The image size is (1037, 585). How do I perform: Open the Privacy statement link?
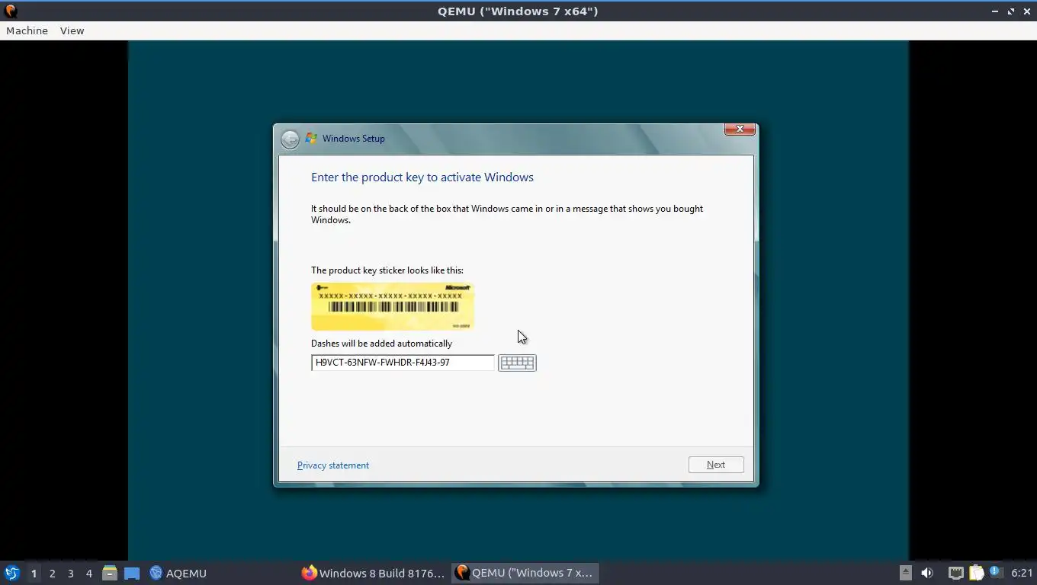[333, 465]
